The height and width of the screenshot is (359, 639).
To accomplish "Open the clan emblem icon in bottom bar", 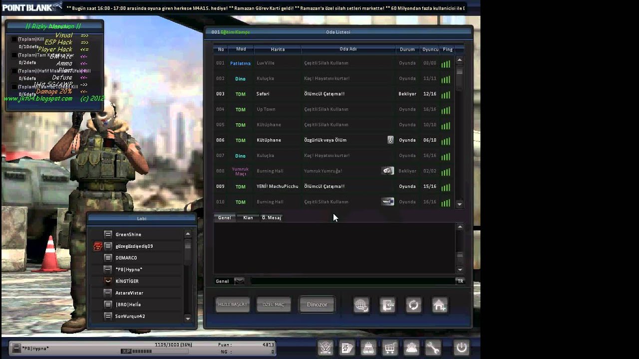I will coord(325,348).
